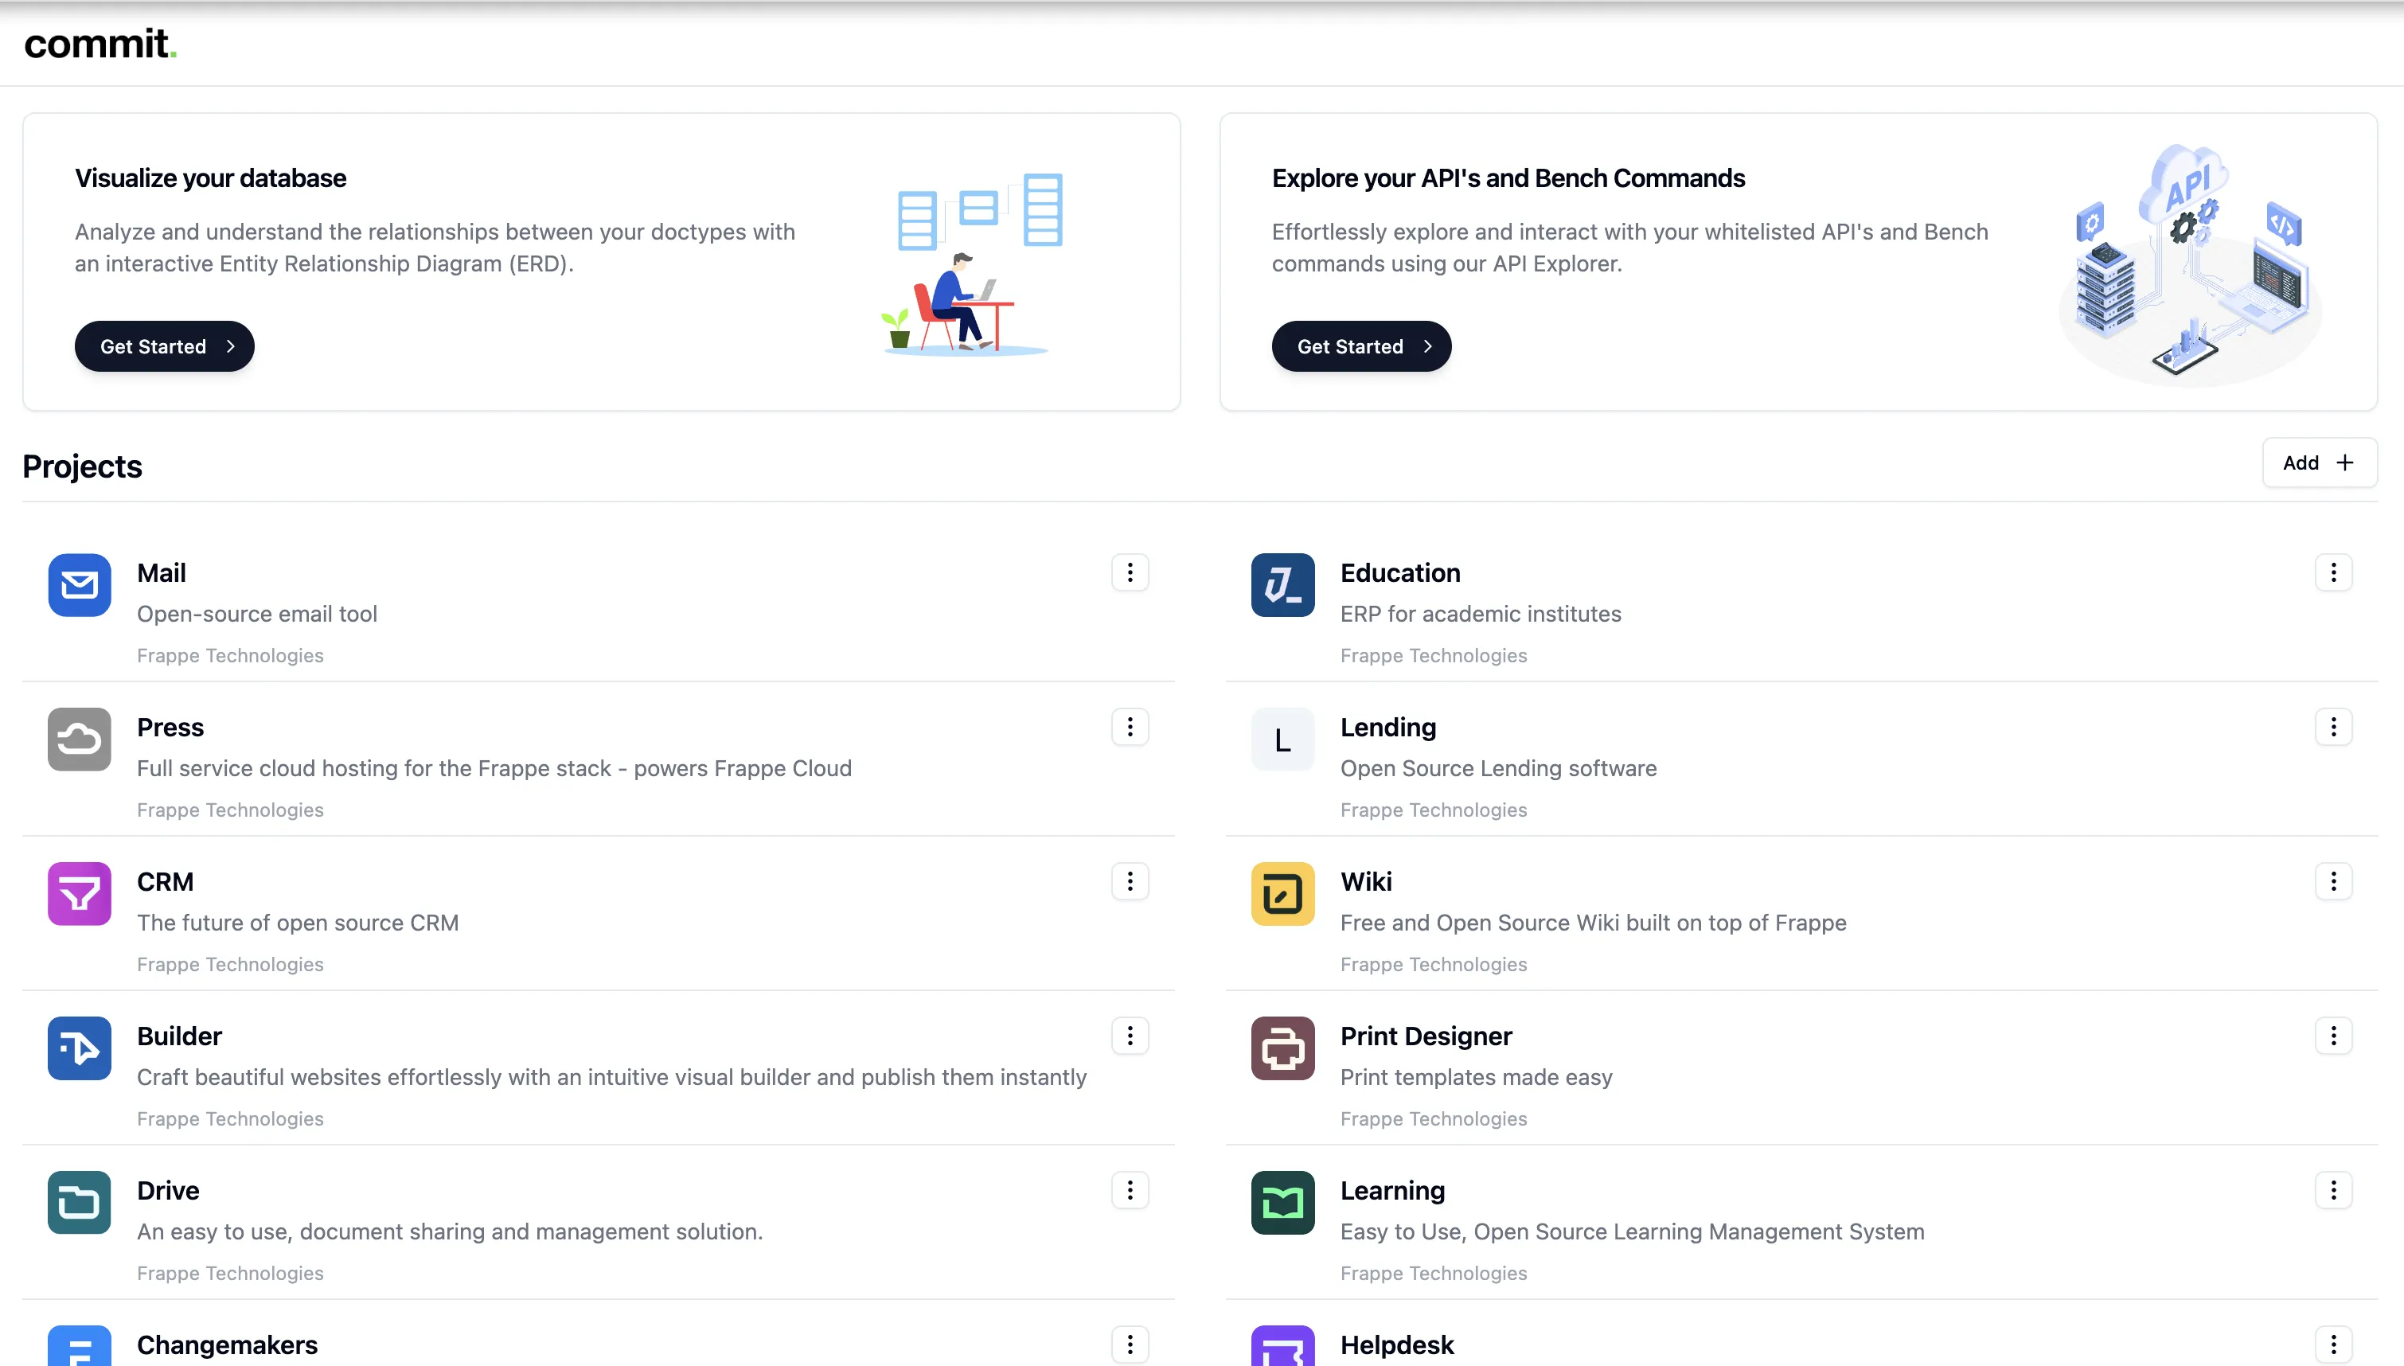The height and width of the screenshot is (1366, 2404).
Task: Open the Helpdesk project icon
Action: (1282, 1345)
